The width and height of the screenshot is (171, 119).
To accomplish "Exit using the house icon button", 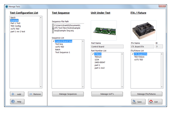I will pos(154,102).
